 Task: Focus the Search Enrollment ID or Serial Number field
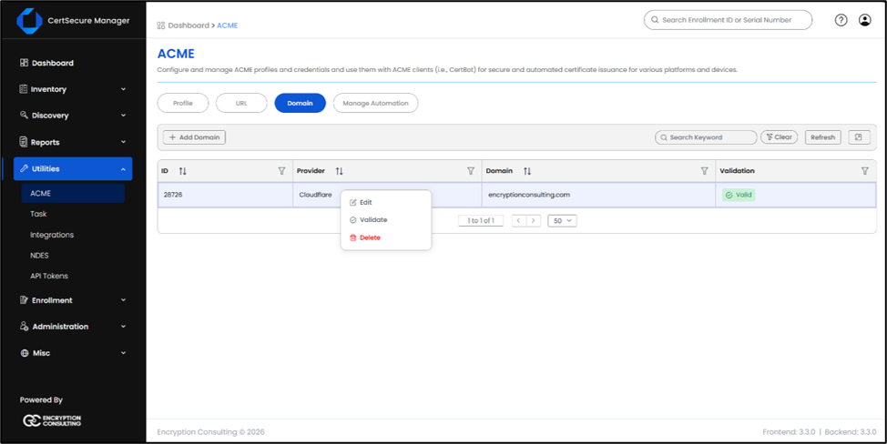click(728, 20)
